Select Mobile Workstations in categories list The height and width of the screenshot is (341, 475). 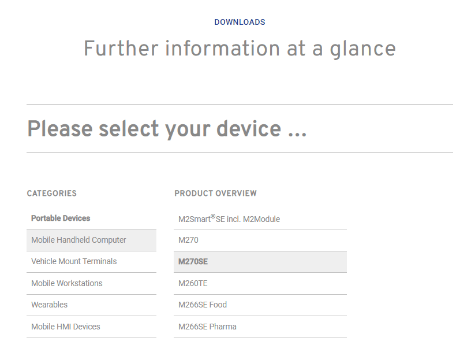(91, 283)
